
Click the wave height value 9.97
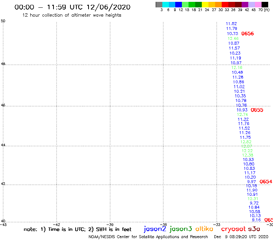(251, 182)
